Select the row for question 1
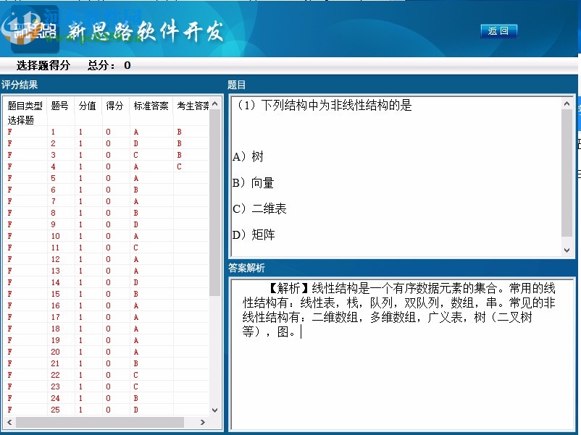Screen dimensions: 581x435 click(x=87, y=132)
